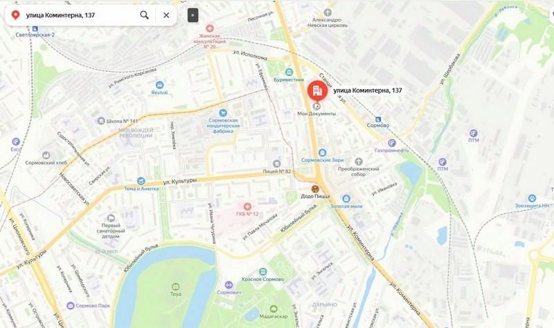Select the ГКБ № 12 hospital icon

point(247,206)
